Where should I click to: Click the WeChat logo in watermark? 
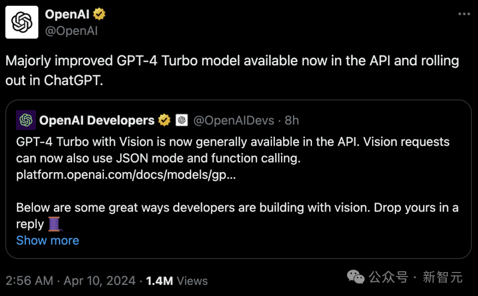(356, 277)
